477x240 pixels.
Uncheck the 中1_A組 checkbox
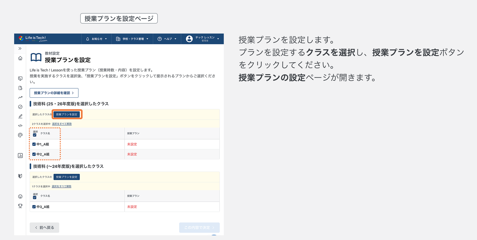point(34,144)
